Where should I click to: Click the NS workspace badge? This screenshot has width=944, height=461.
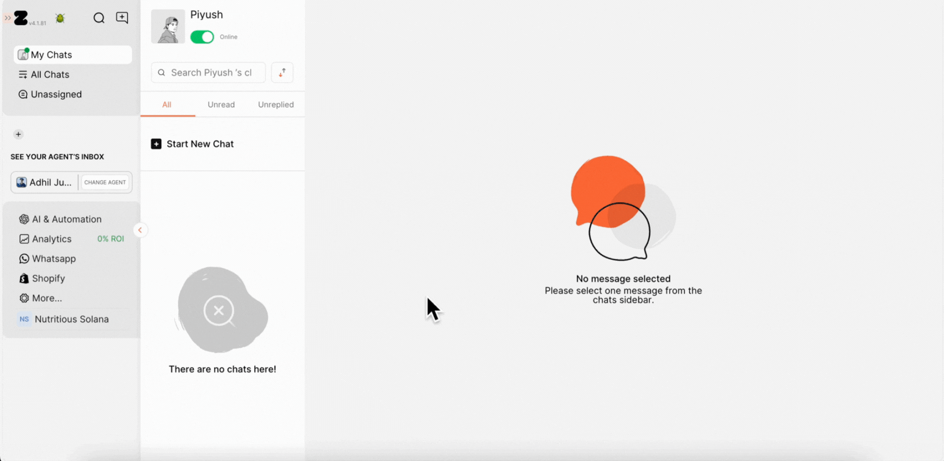24,319
